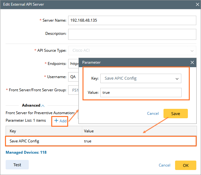Image resolution: width=201 pixels, height=175 pixels.
Task: Cancel editing the External API Server
Action: click(x=164, y=165)
